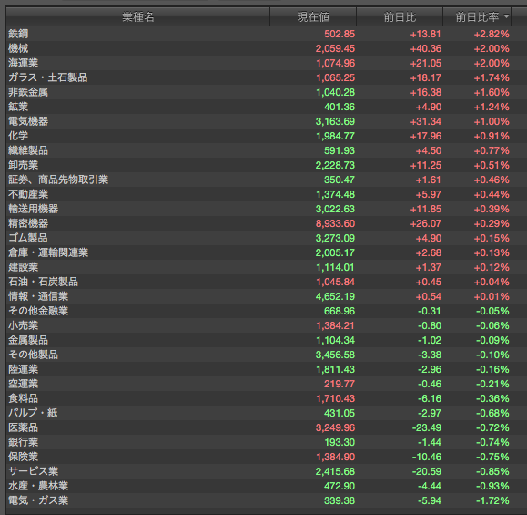Viewport: 527px width, 515px height.
Task: Click the percentage -0.05%
Action: tap(492, 311)
